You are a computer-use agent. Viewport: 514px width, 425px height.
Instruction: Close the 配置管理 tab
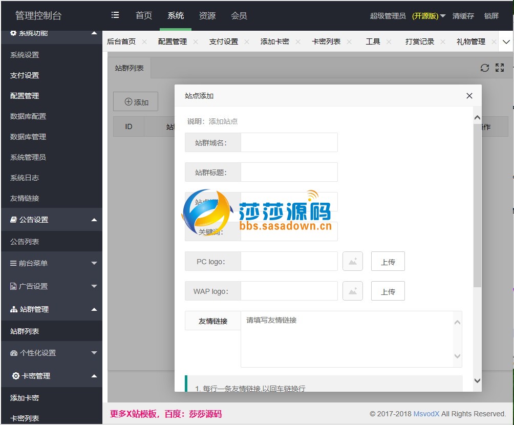tap(196, 41)
